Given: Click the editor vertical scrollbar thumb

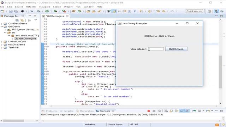Looking at the screenshot, I should tap(220, 72).
